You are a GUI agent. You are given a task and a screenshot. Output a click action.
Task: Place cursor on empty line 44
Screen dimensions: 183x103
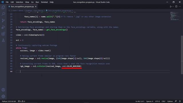click(93, 72)
